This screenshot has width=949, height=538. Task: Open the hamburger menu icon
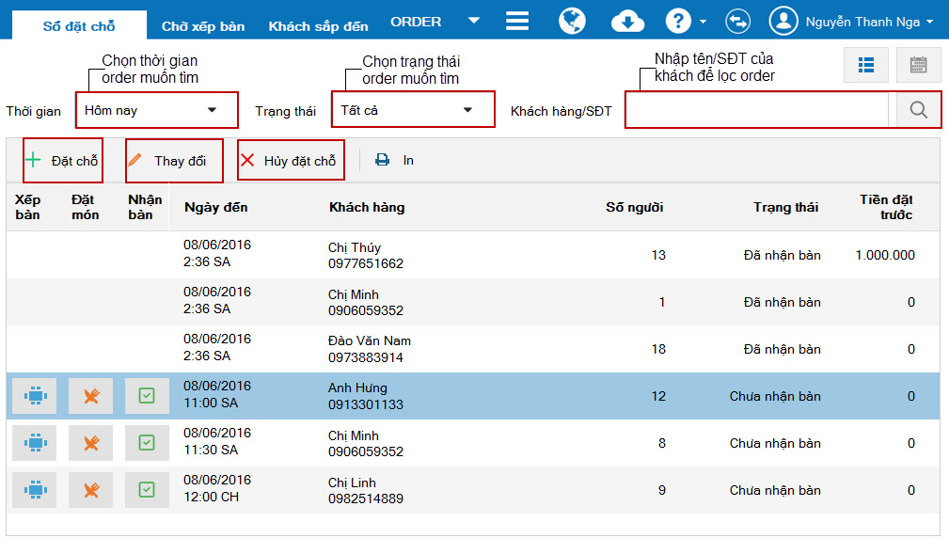pos(517,22)
